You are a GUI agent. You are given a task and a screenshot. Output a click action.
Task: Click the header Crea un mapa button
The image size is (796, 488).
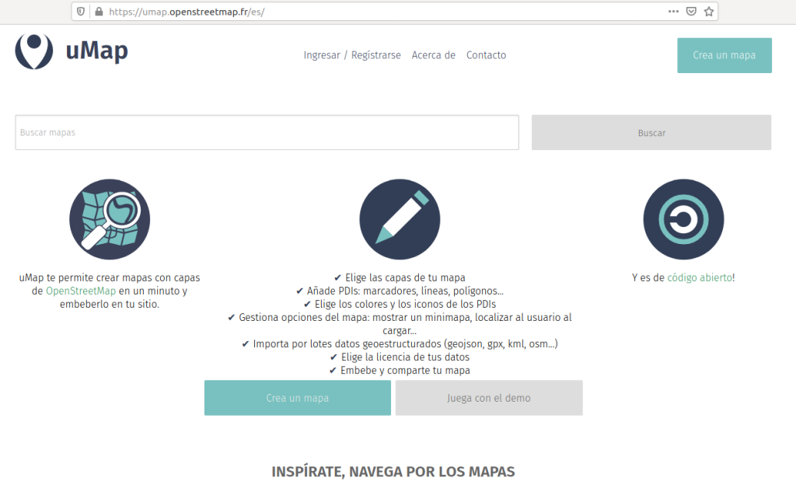pos(724,55)
